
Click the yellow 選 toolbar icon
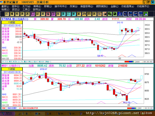[x=27, y=14]
